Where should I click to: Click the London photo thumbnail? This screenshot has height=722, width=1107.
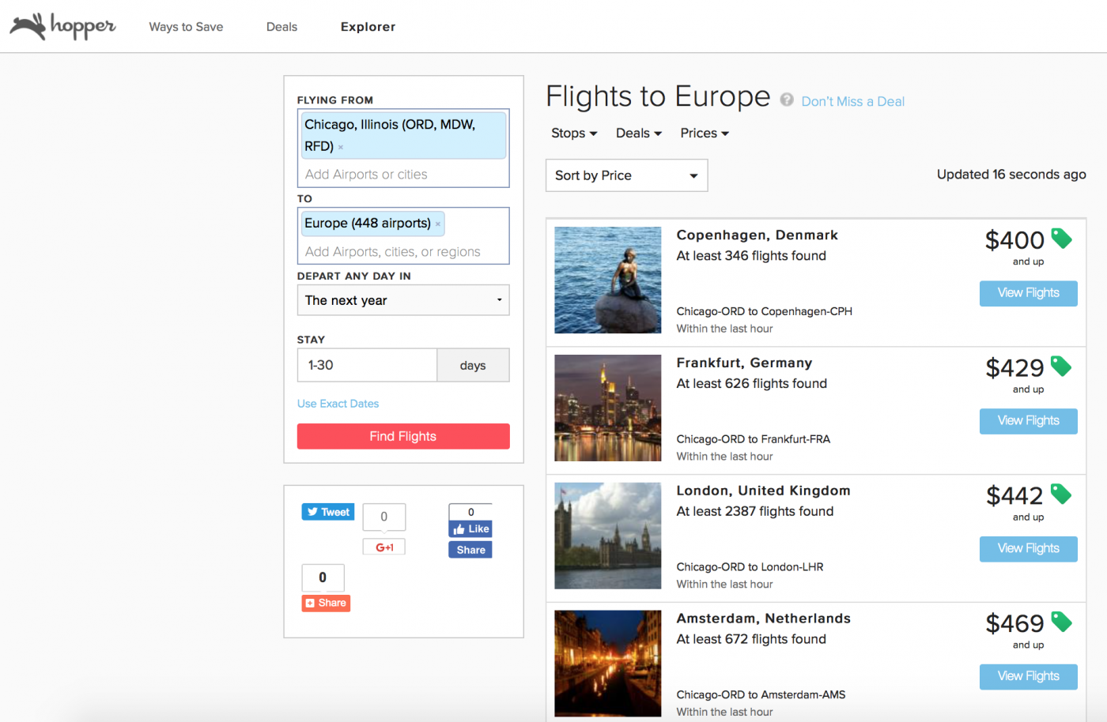point(607,536)
